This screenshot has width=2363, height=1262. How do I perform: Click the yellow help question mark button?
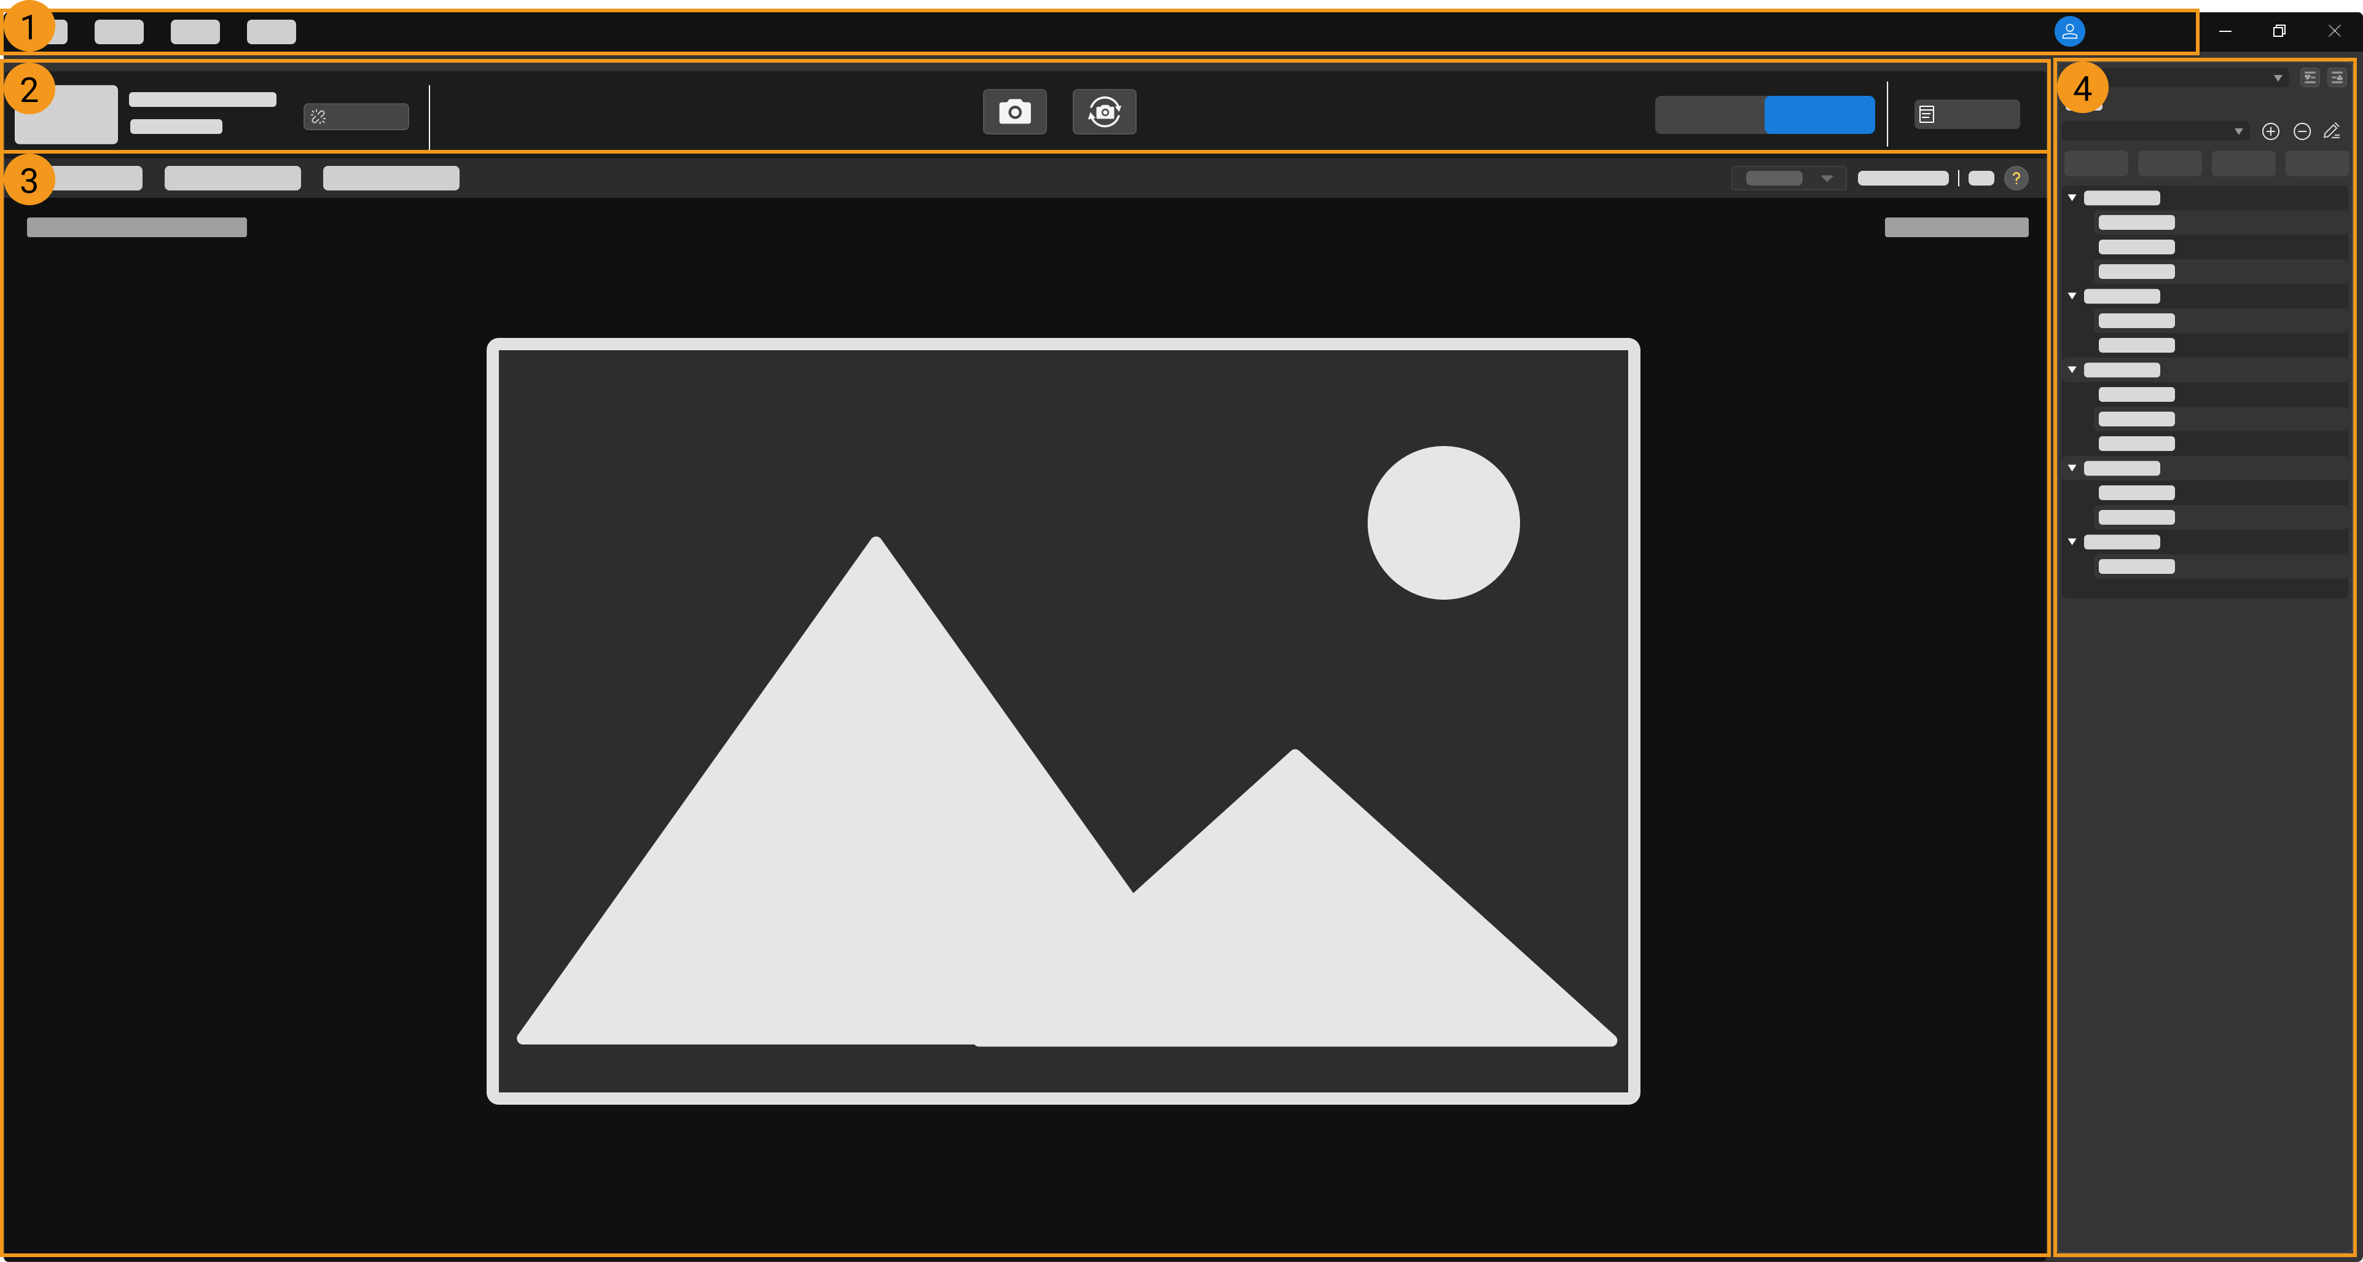point(2016,178)
